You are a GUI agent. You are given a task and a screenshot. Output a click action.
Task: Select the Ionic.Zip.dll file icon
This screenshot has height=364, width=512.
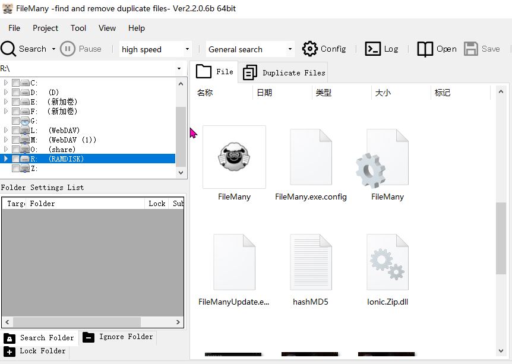(387, 262)
